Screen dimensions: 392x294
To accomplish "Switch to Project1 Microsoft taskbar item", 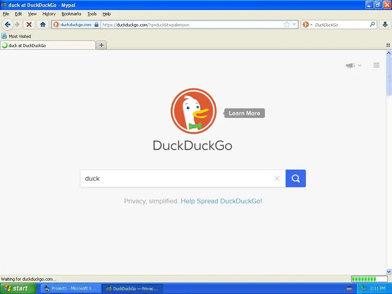I will [71, 288].
